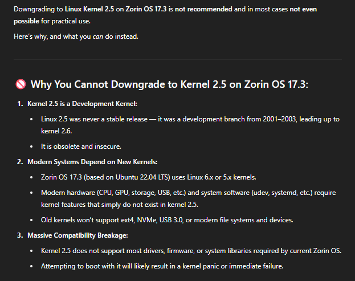The image size is (355, 281).
Task: Click the "2001–2003" development branch bullet
Action: click(190, 125)
